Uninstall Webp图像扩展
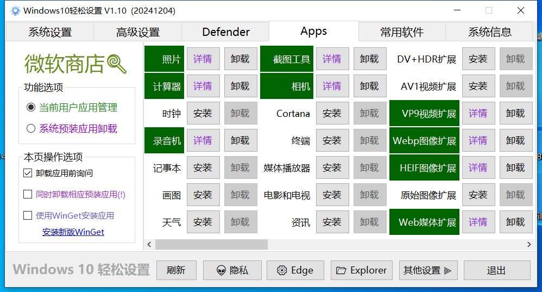This screenshot has height=292, width=542. click(x=516, y=140)
